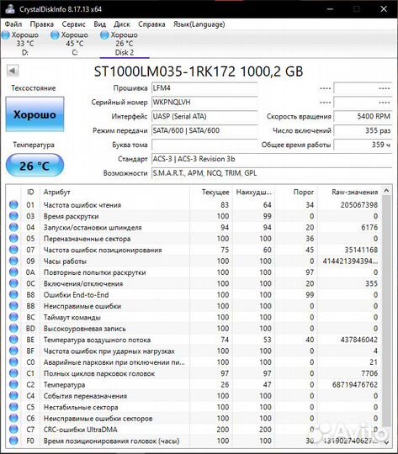Click the Прошивка LFM4 field
Screen dimensions: 398x454
(204, 88)
